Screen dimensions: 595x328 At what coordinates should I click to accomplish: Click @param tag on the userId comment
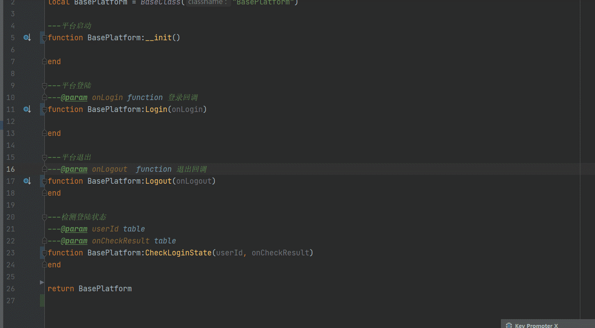click(74, 229)
